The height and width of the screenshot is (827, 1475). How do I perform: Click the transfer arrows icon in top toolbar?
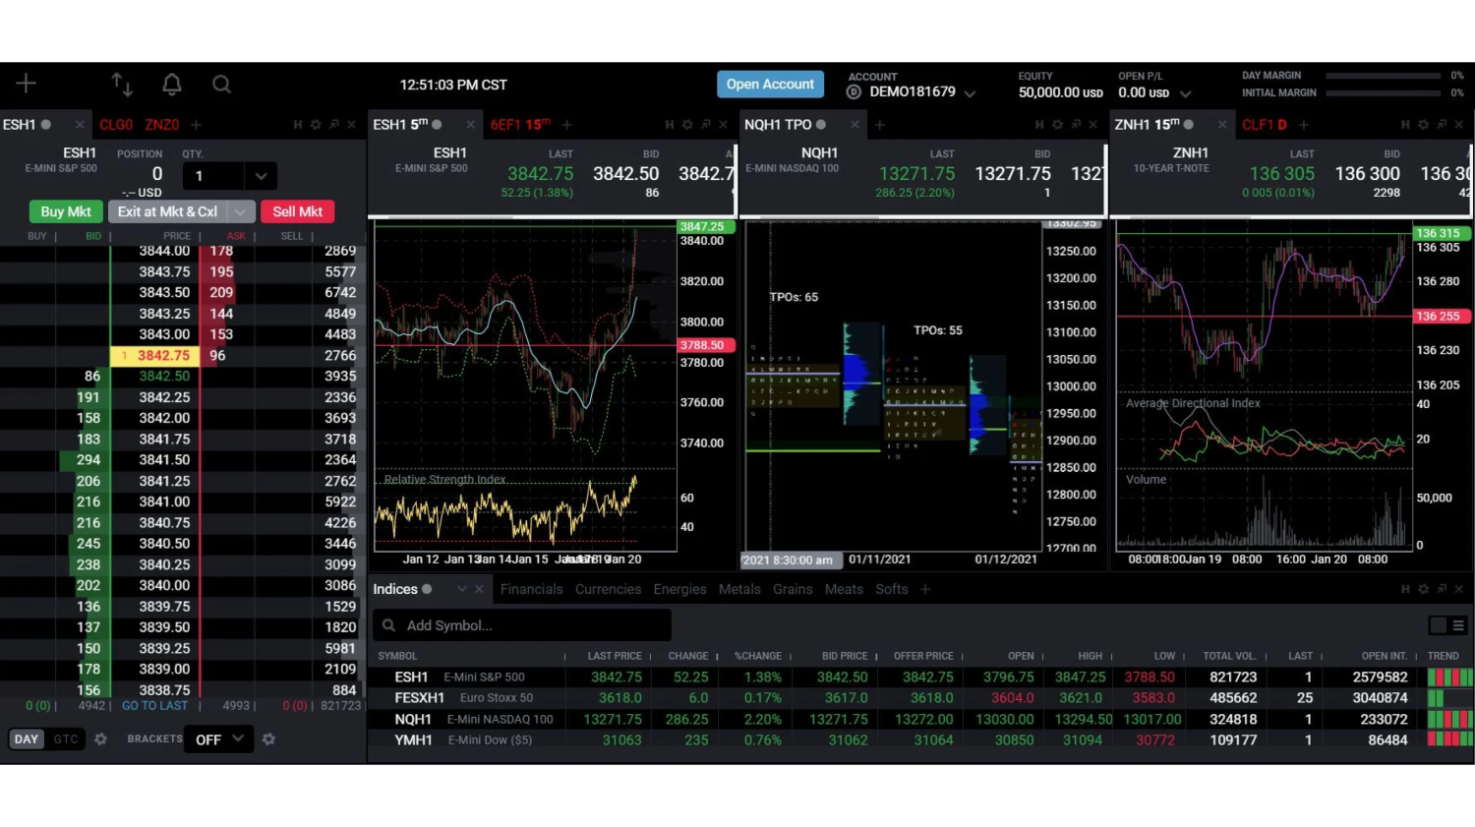122,85
